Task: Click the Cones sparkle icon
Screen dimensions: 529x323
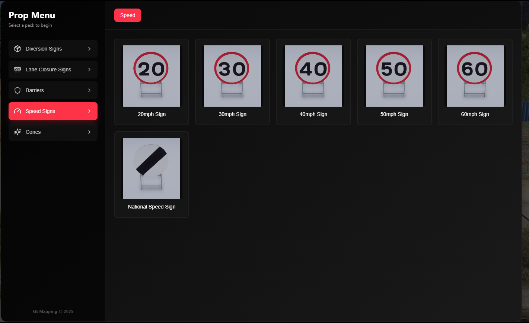Action: point(17,132)
